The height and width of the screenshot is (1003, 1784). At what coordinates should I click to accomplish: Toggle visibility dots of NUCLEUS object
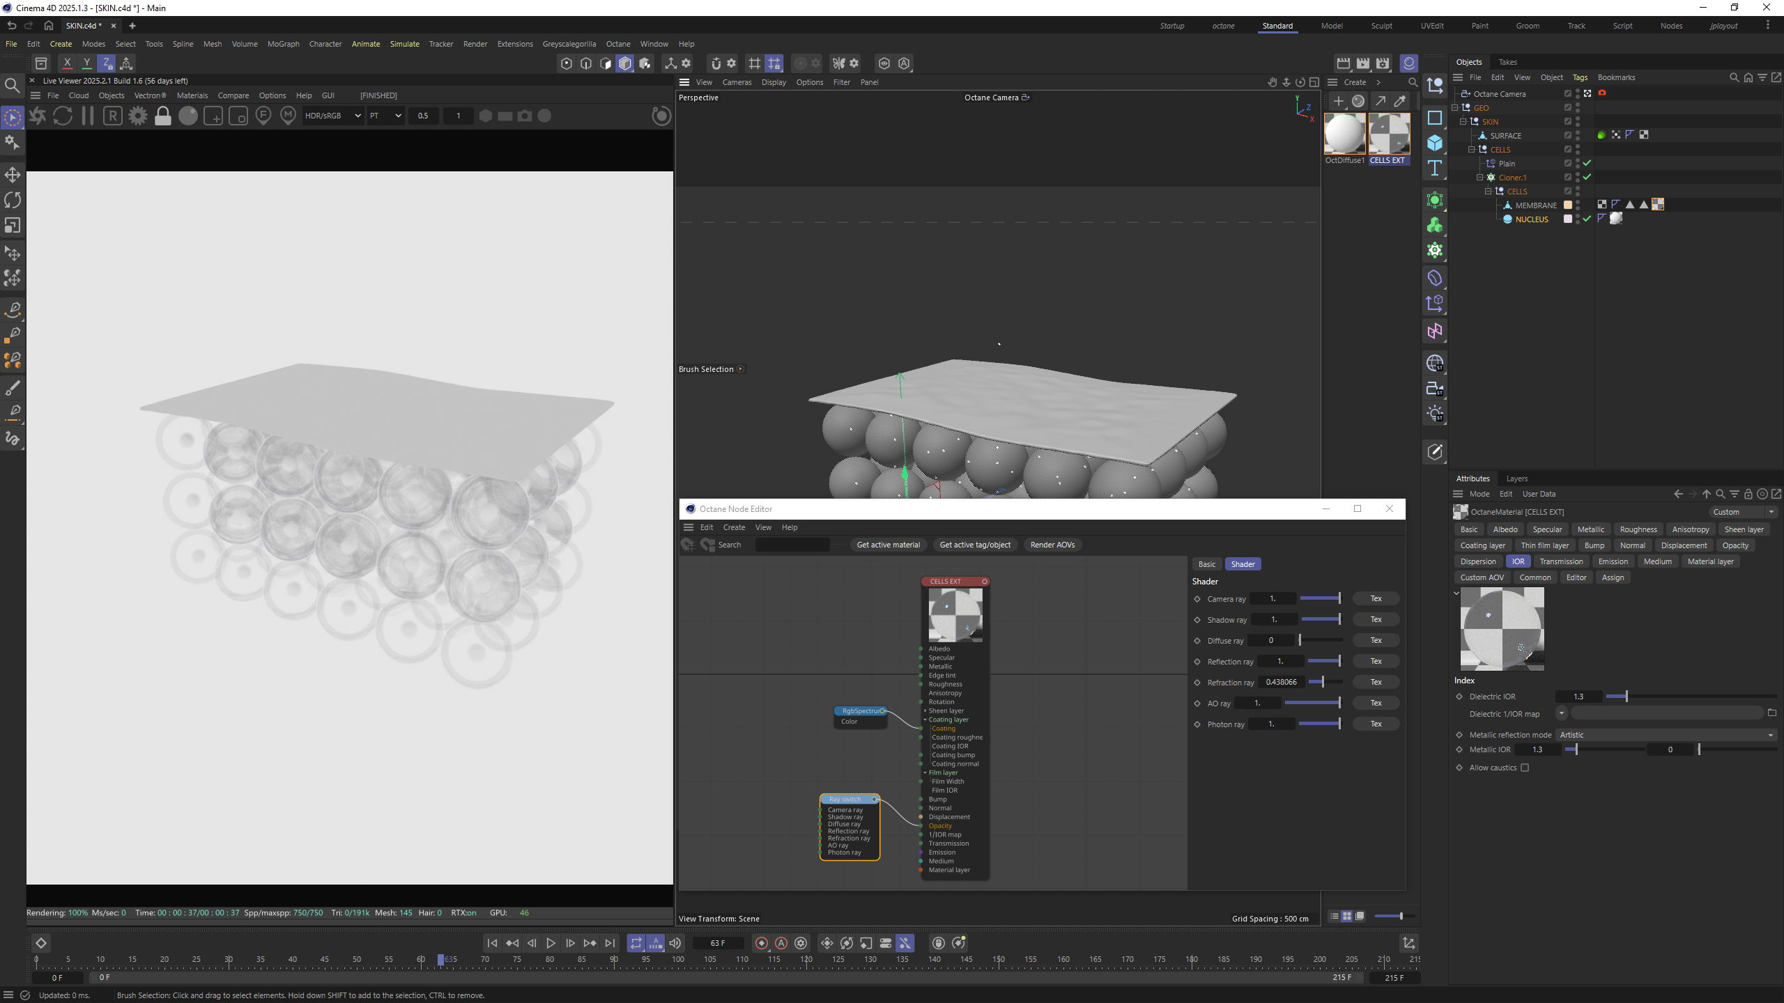click(x=1578, y=219)
